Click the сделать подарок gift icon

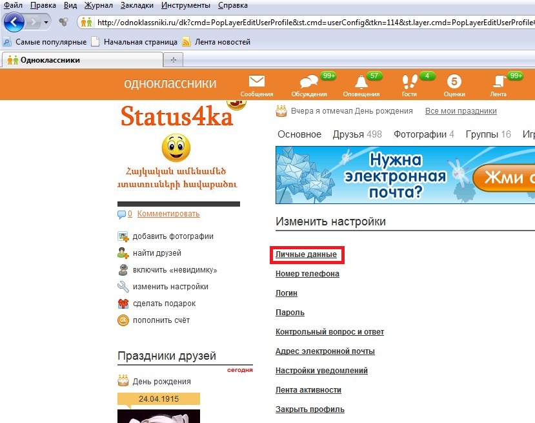[x=123, y=303]
